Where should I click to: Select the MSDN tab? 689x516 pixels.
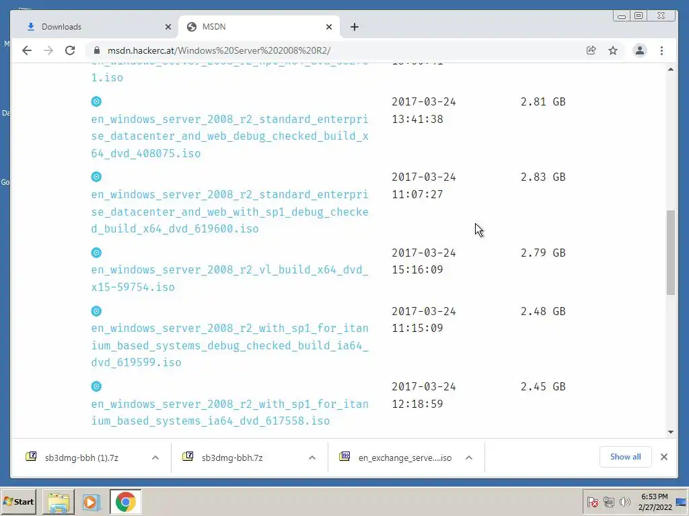259,27
